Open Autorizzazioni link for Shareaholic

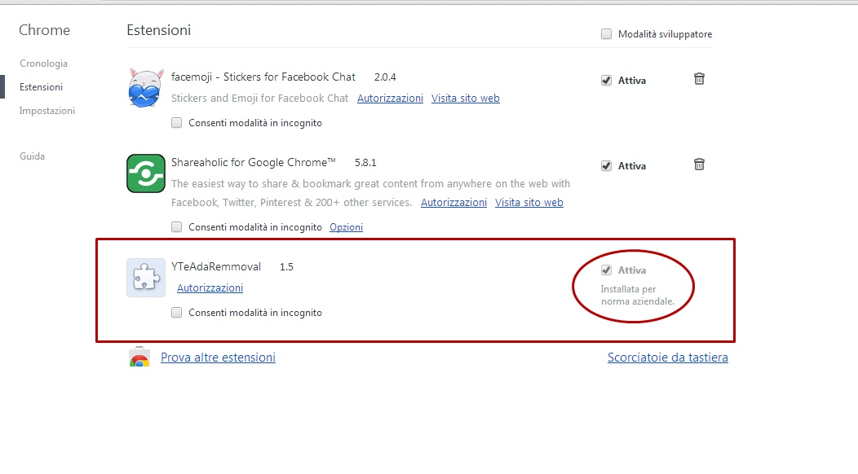[453, 202]
